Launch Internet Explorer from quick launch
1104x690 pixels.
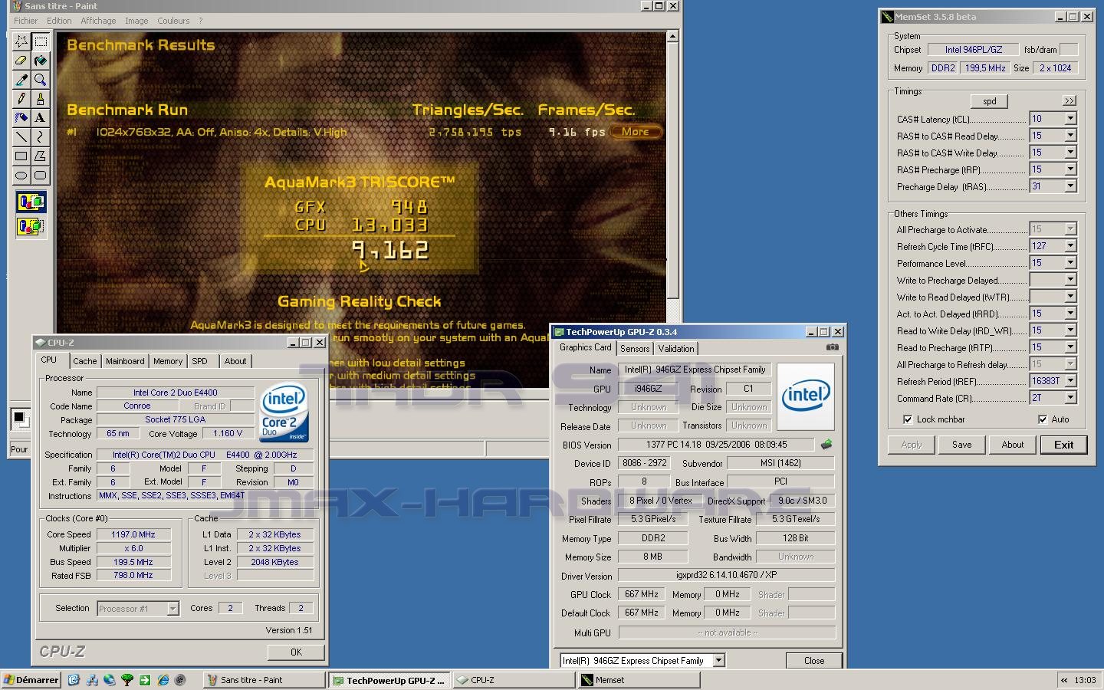(x=163, y=680)
